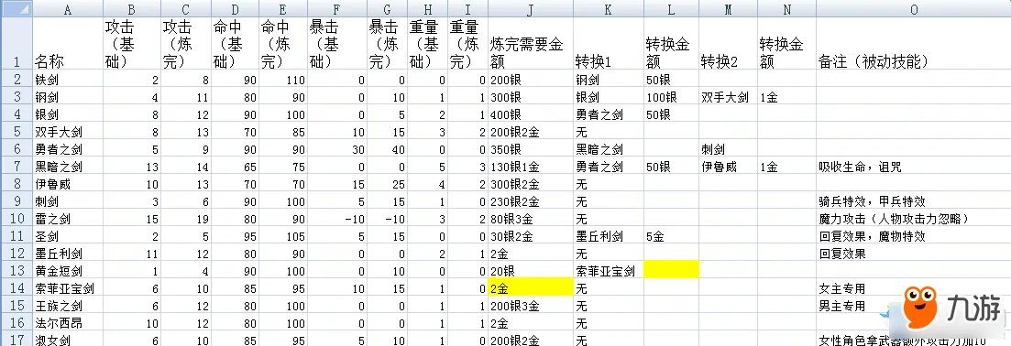Select column F header
The height and width of the screenshot is (346, 1011).
pos(337,9)
